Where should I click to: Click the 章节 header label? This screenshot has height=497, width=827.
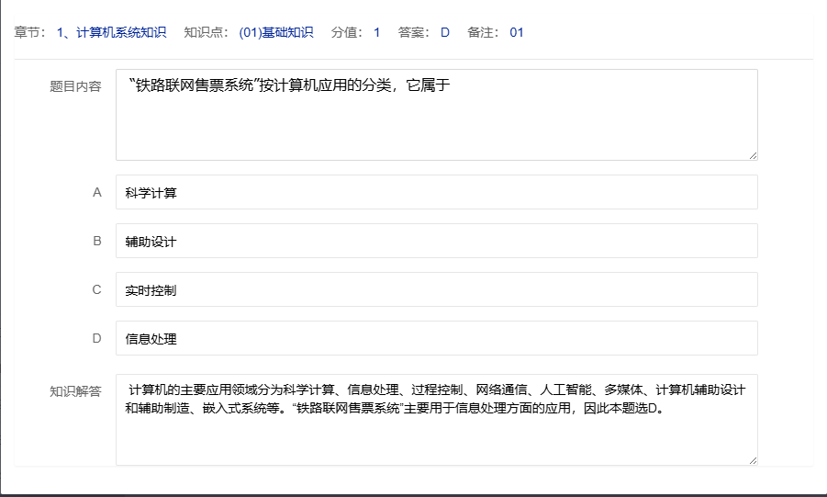30,32
